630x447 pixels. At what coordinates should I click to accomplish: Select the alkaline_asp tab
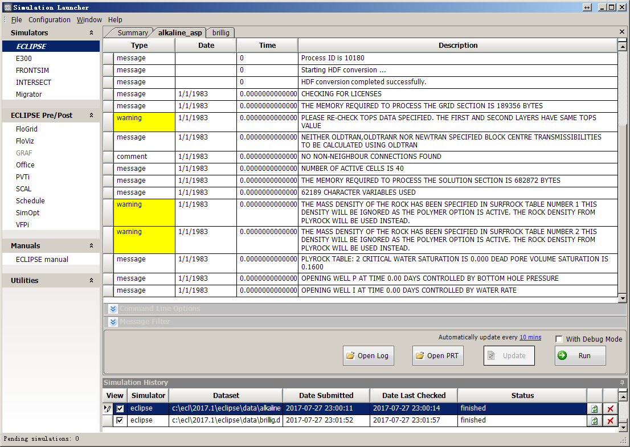coord(179,33)
